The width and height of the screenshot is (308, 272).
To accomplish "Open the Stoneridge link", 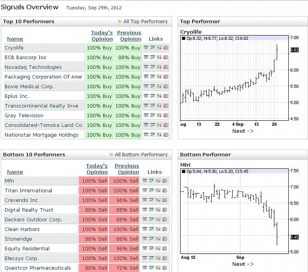I will [x=18, y=239].
